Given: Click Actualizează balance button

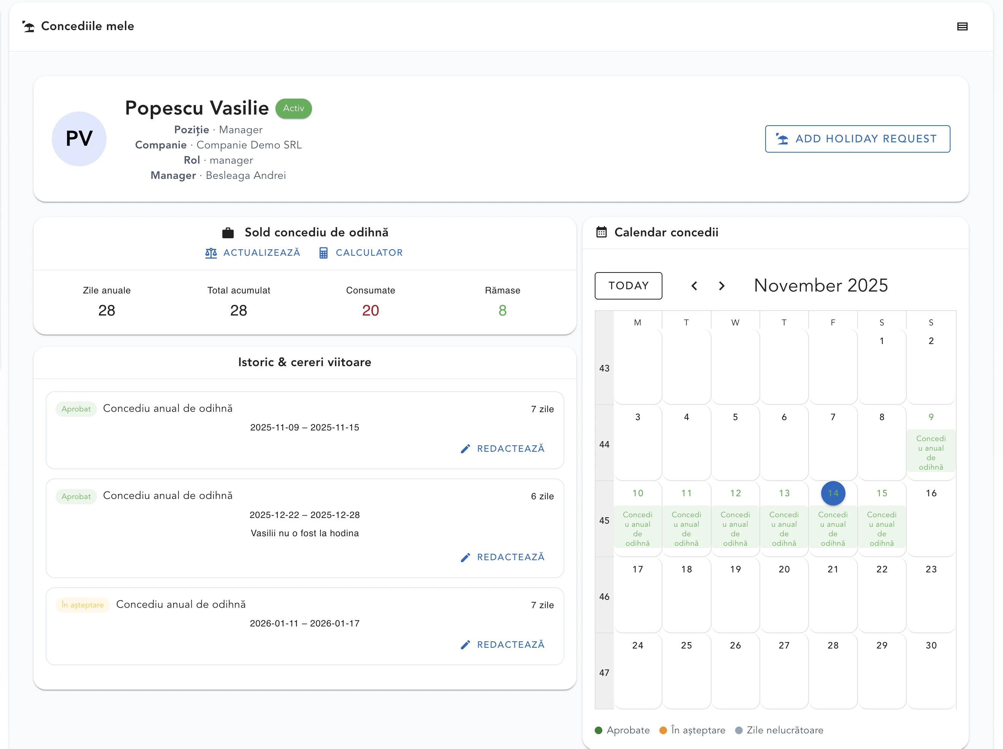Looking at the screenshot, I should [252, 253].
